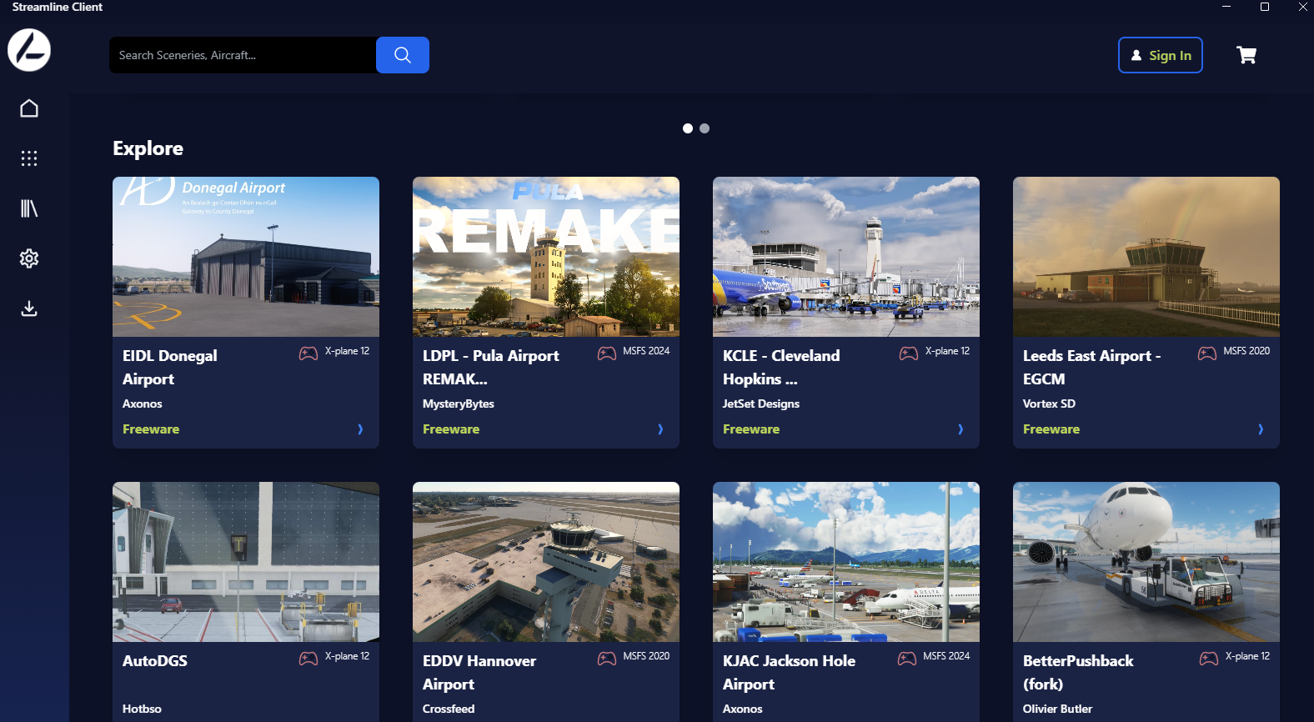This screenshot has width=1314, height=722.
Task: Open the KJAC Jackson Hole thumbnail image
Action: click(x=846, y=562)
